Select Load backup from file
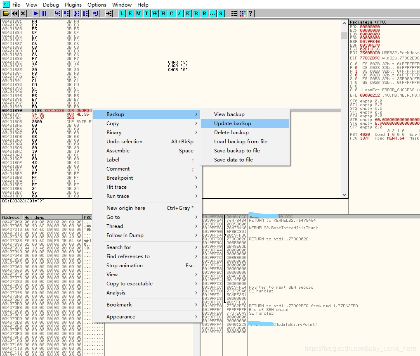The width and height of the screenshot is (420, 356). [x=245, y=142]
